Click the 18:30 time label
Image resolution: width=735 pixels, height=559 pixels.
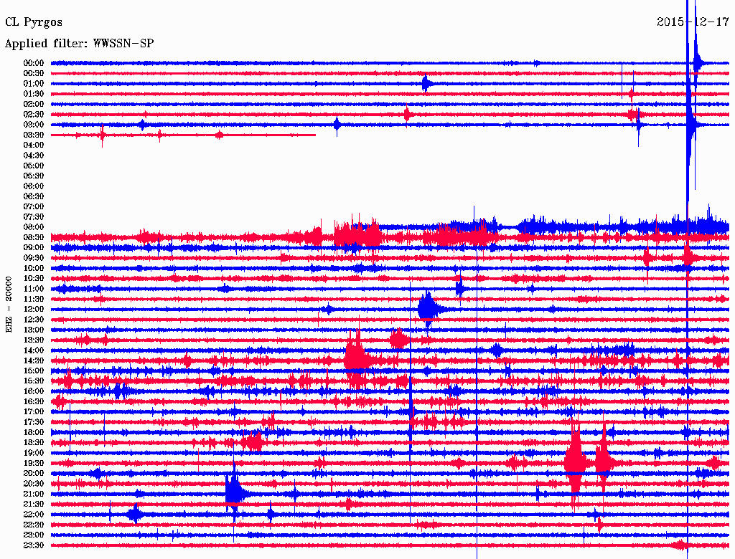tap(34, 442)
